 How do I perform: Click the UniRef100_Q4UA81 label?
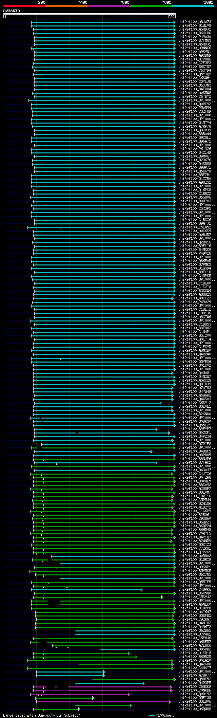pos(195,373)
